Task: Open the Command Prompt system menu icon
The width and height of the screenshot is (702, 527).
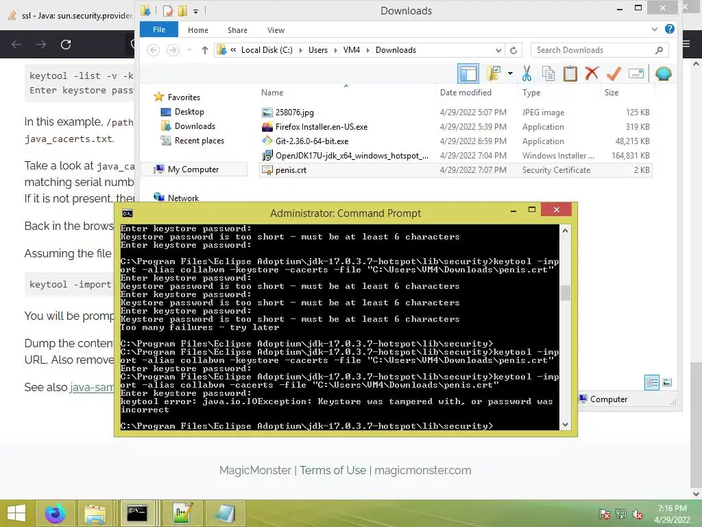Action: coord(128,213)
